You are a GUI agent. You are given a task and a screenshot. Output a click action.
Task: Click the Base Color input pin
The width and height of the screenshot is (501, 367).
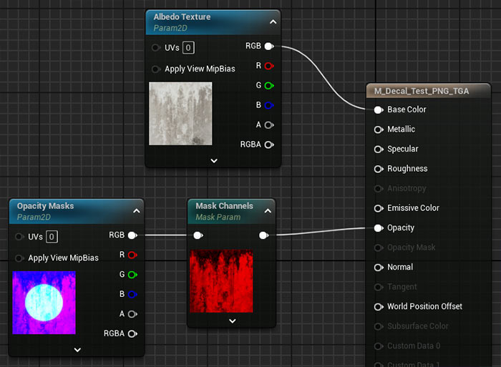tap(378, 110)
